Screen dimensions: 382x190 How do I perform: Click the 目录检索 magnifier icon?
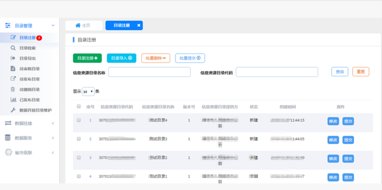click(x=13, y=48)
